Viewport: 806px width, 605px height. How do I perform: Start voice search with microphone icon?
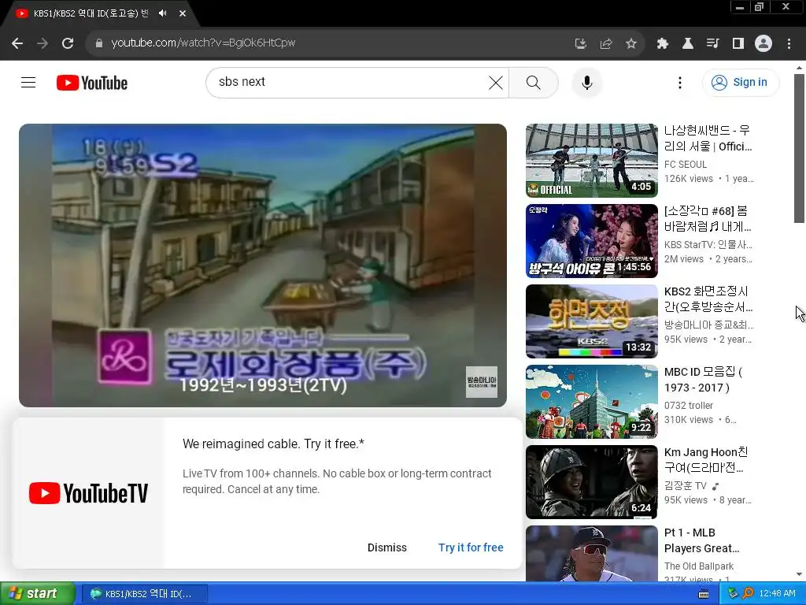pyautogui.click(x=587, y=82)
